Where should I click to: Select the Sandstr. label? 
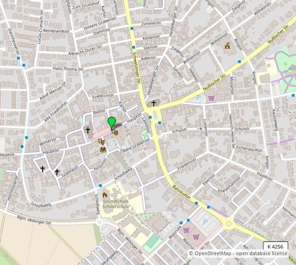(x=178, y=72)
